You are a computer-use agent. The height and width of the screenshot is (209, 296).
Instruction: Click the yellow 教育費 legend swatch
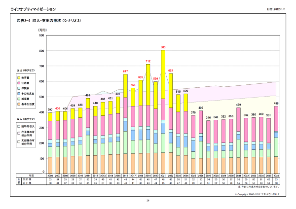coord(19,78)
